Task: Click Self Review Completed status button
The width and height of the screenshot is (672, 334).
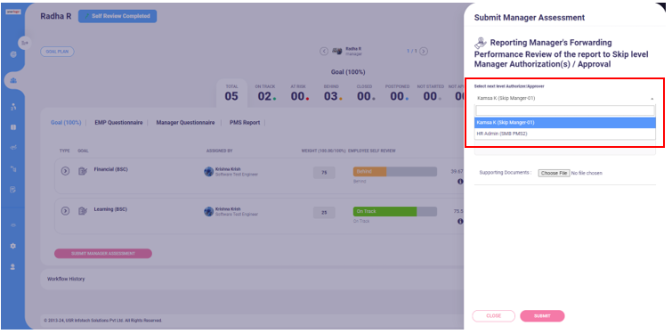Action: pyautogui.click(x=117, y=16)
